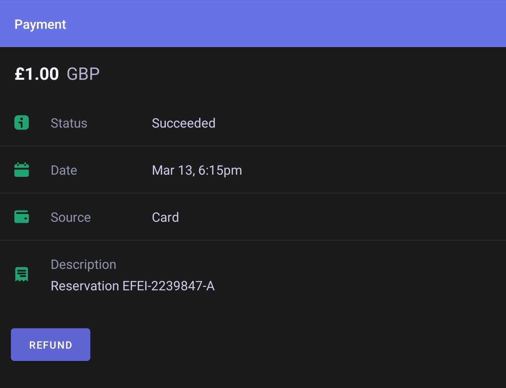506x388 pixels.
Task: Click the £1.00 amount text
Action: 37,74
